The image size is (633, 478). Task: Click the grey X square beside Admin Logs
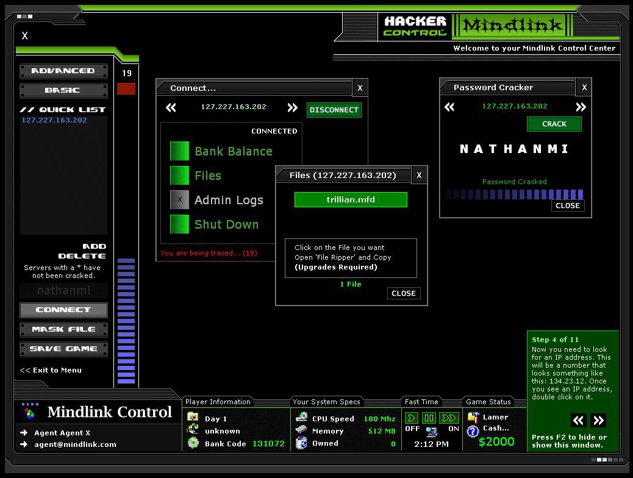click(x=180, y=200)
